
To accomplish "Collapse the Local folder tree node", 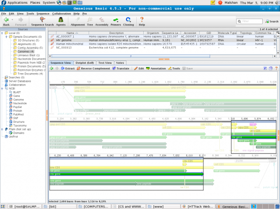I will [x=2, y=33].
